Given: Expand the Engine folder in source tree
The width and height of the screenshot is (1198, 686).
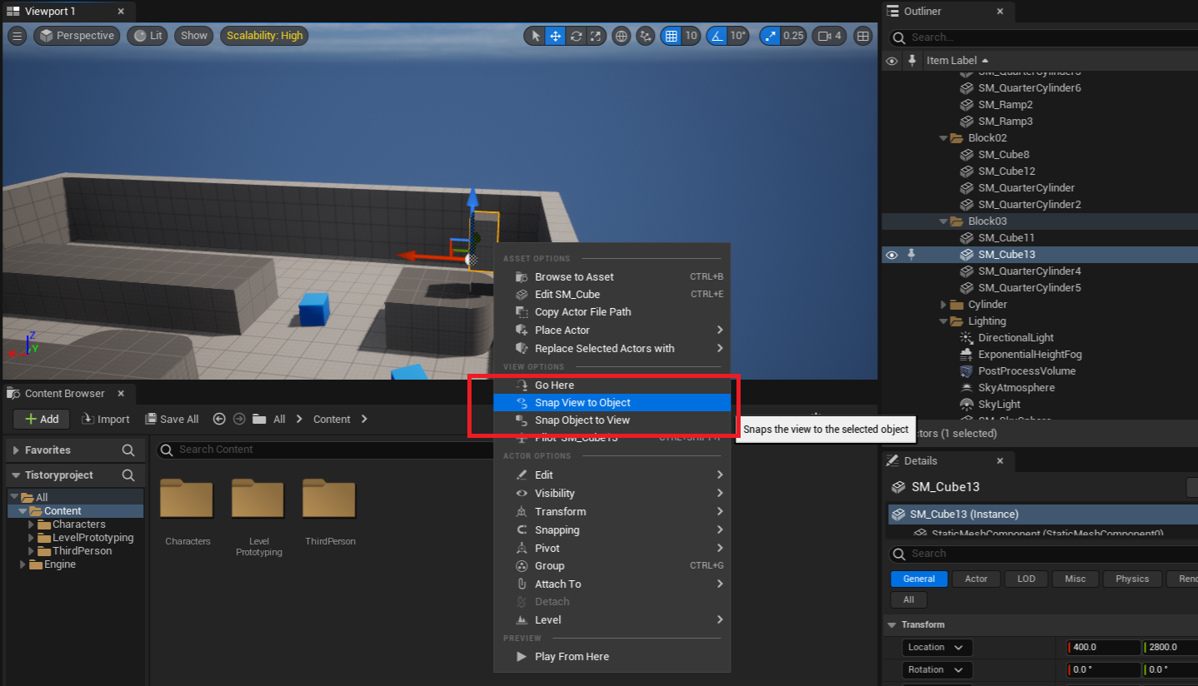Looking at the screenshot, I should tap(23, 564).
